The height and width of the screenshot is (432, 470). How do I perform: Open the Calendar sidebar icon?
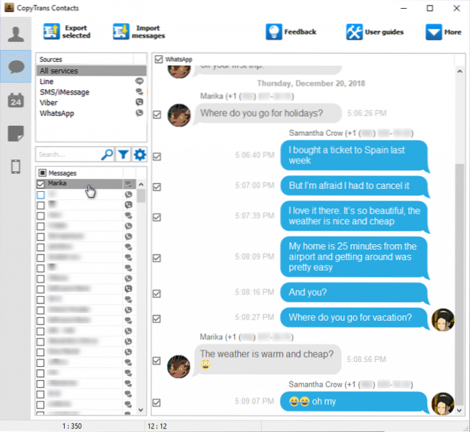point(15,100)
